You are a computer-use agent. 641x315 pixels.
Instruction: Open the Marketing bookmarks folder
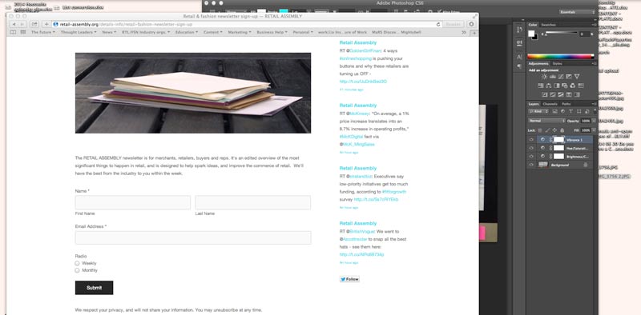(x=239, y=32)
